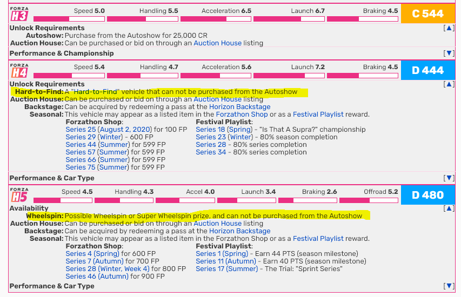The height and width of the screenshot is (297, 461).
Task: Open Series 18 Festival Playlist link
Action: click(x=210, y=130)
